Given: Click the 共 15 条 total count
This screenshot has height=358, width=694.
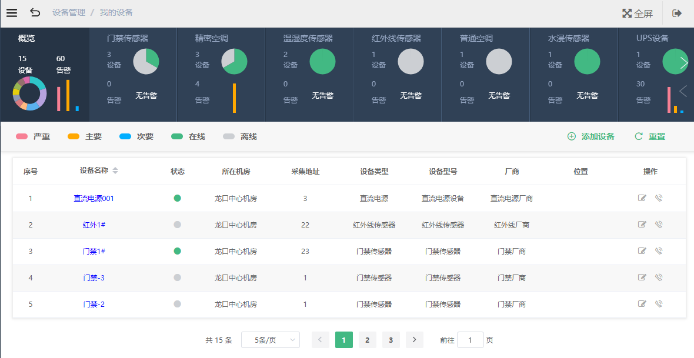Looking at the screenshot, I should coord(219,340).
